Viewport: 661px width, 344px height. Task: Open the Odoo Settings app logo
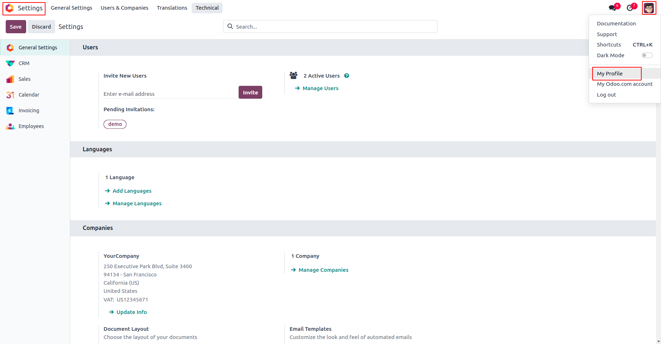click(x=10, y=8)
